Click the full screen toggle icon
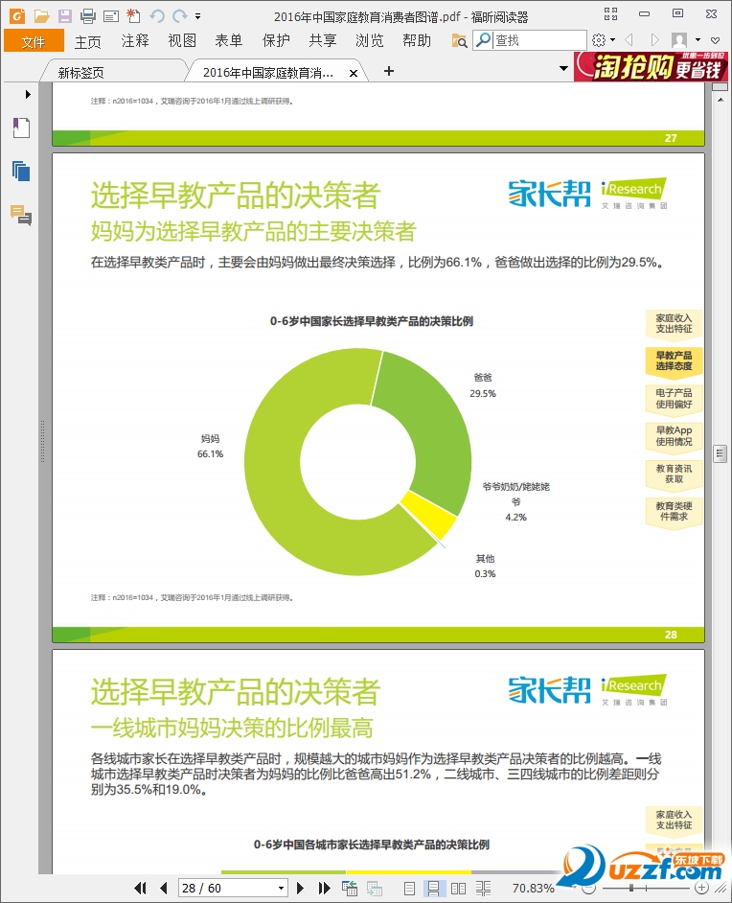 [610, 13]
